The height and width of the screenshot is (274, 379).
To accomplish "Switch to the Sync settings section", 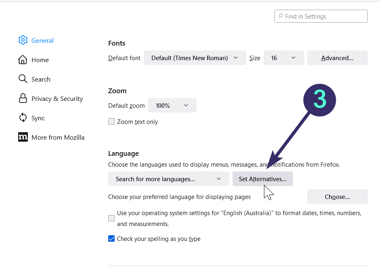I will [38, 118].
